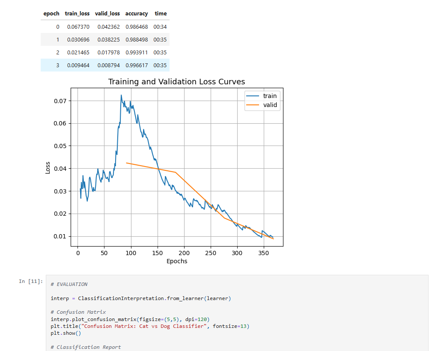
Task: Select train_loss value 0.009464
Action: 78,65
